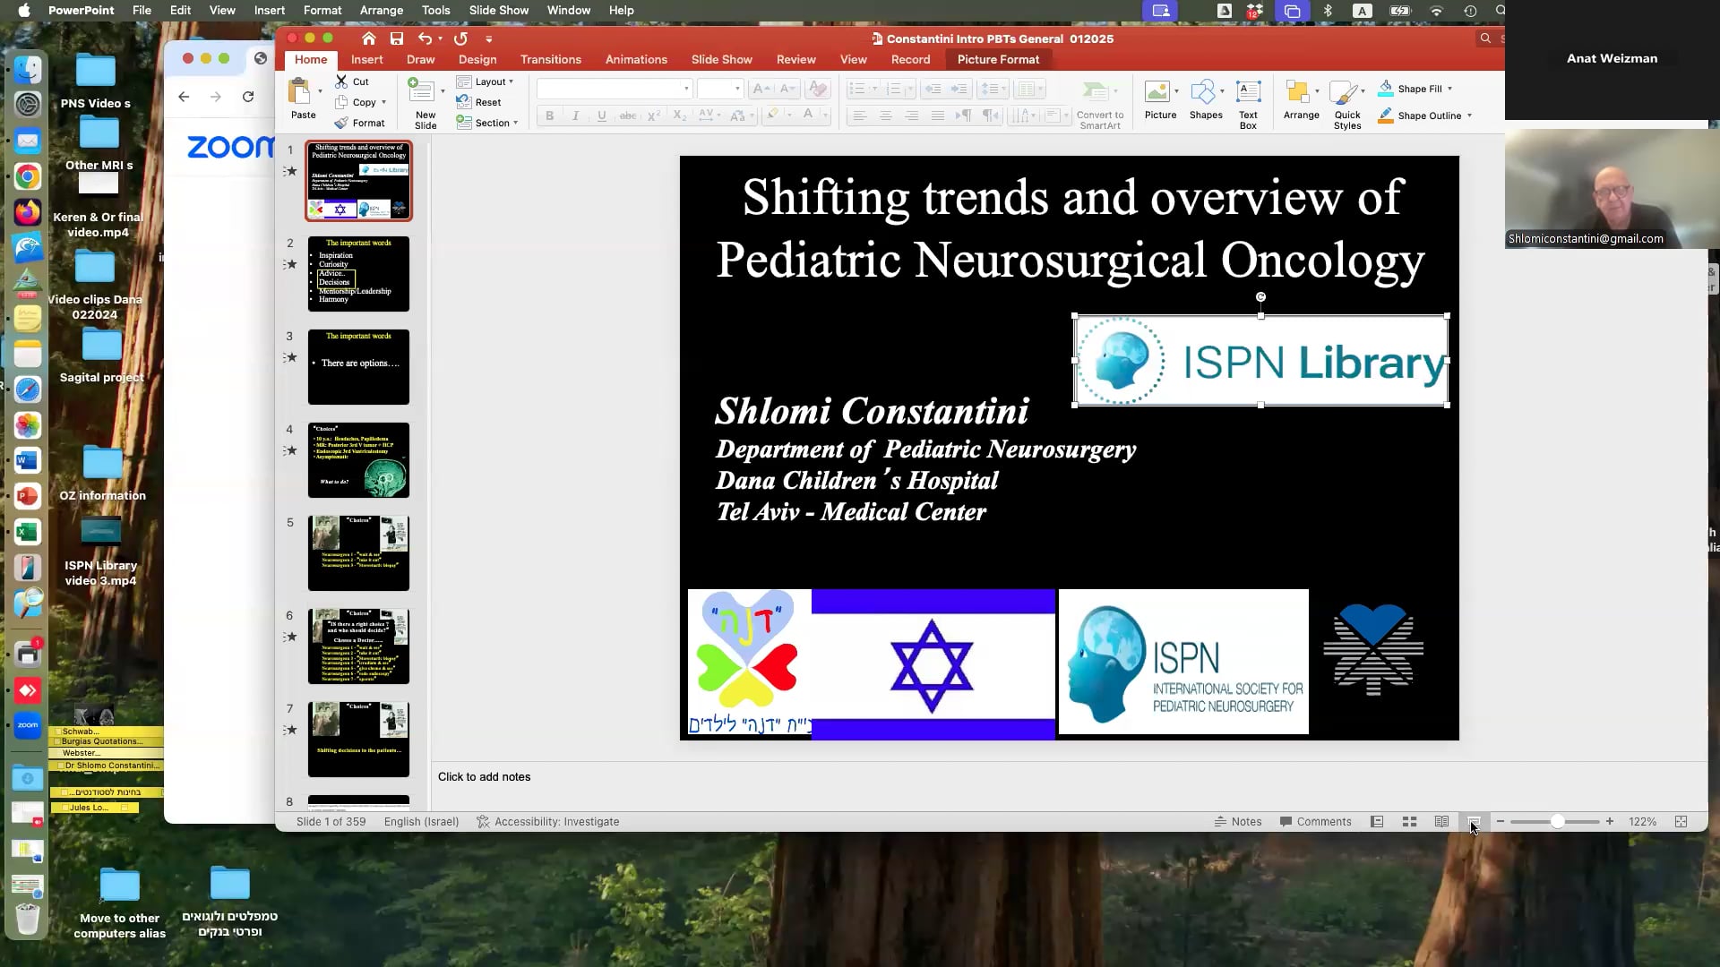Click 'Slide 1 of 359' in status bar
The width and height of the screenshot is (1720, 967).
[331, 822]
